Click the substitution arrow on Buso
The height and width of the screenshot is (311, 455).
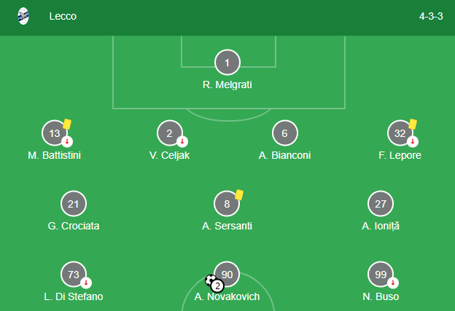click(394, 283)
